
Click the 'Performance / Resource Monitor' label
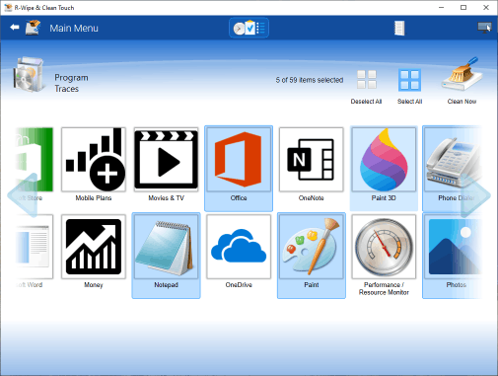(x=384, y=288)
